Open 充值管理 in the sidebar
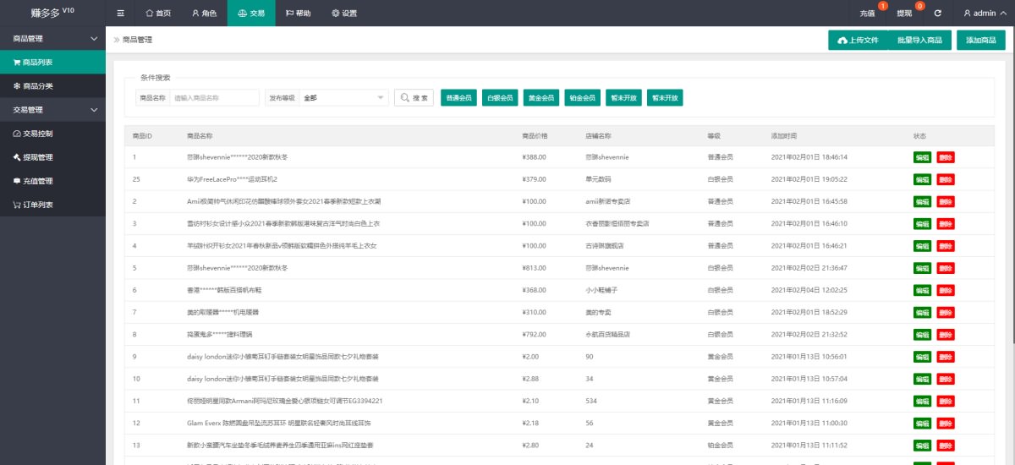Viewport: 1015px width, 465px height. (x=52, y=181)
